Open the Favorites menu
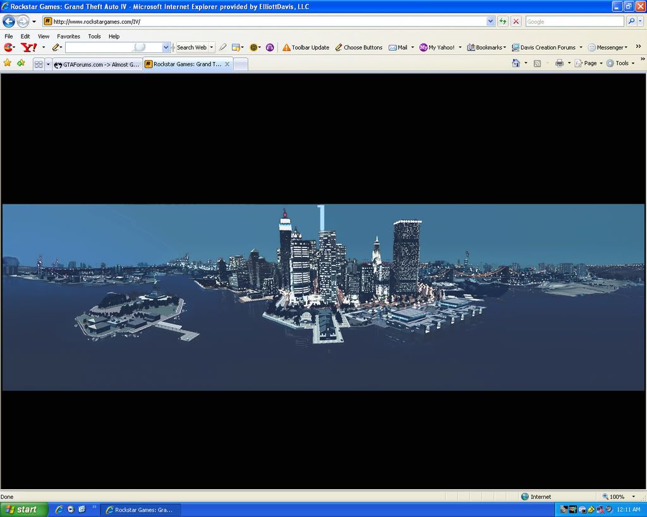 tap(68, 36)
